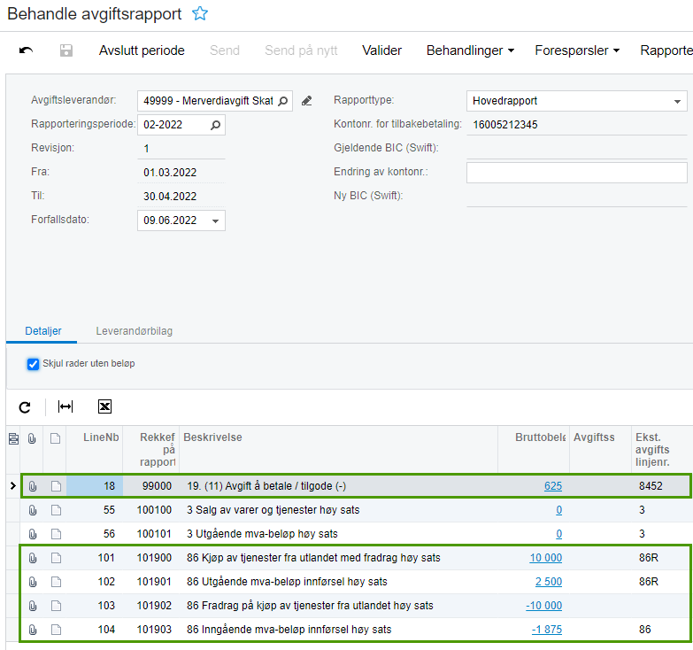The height and width of the screenshot is (650, 693).
Task: Click Avslutt periode button
Action: (142, 50)
